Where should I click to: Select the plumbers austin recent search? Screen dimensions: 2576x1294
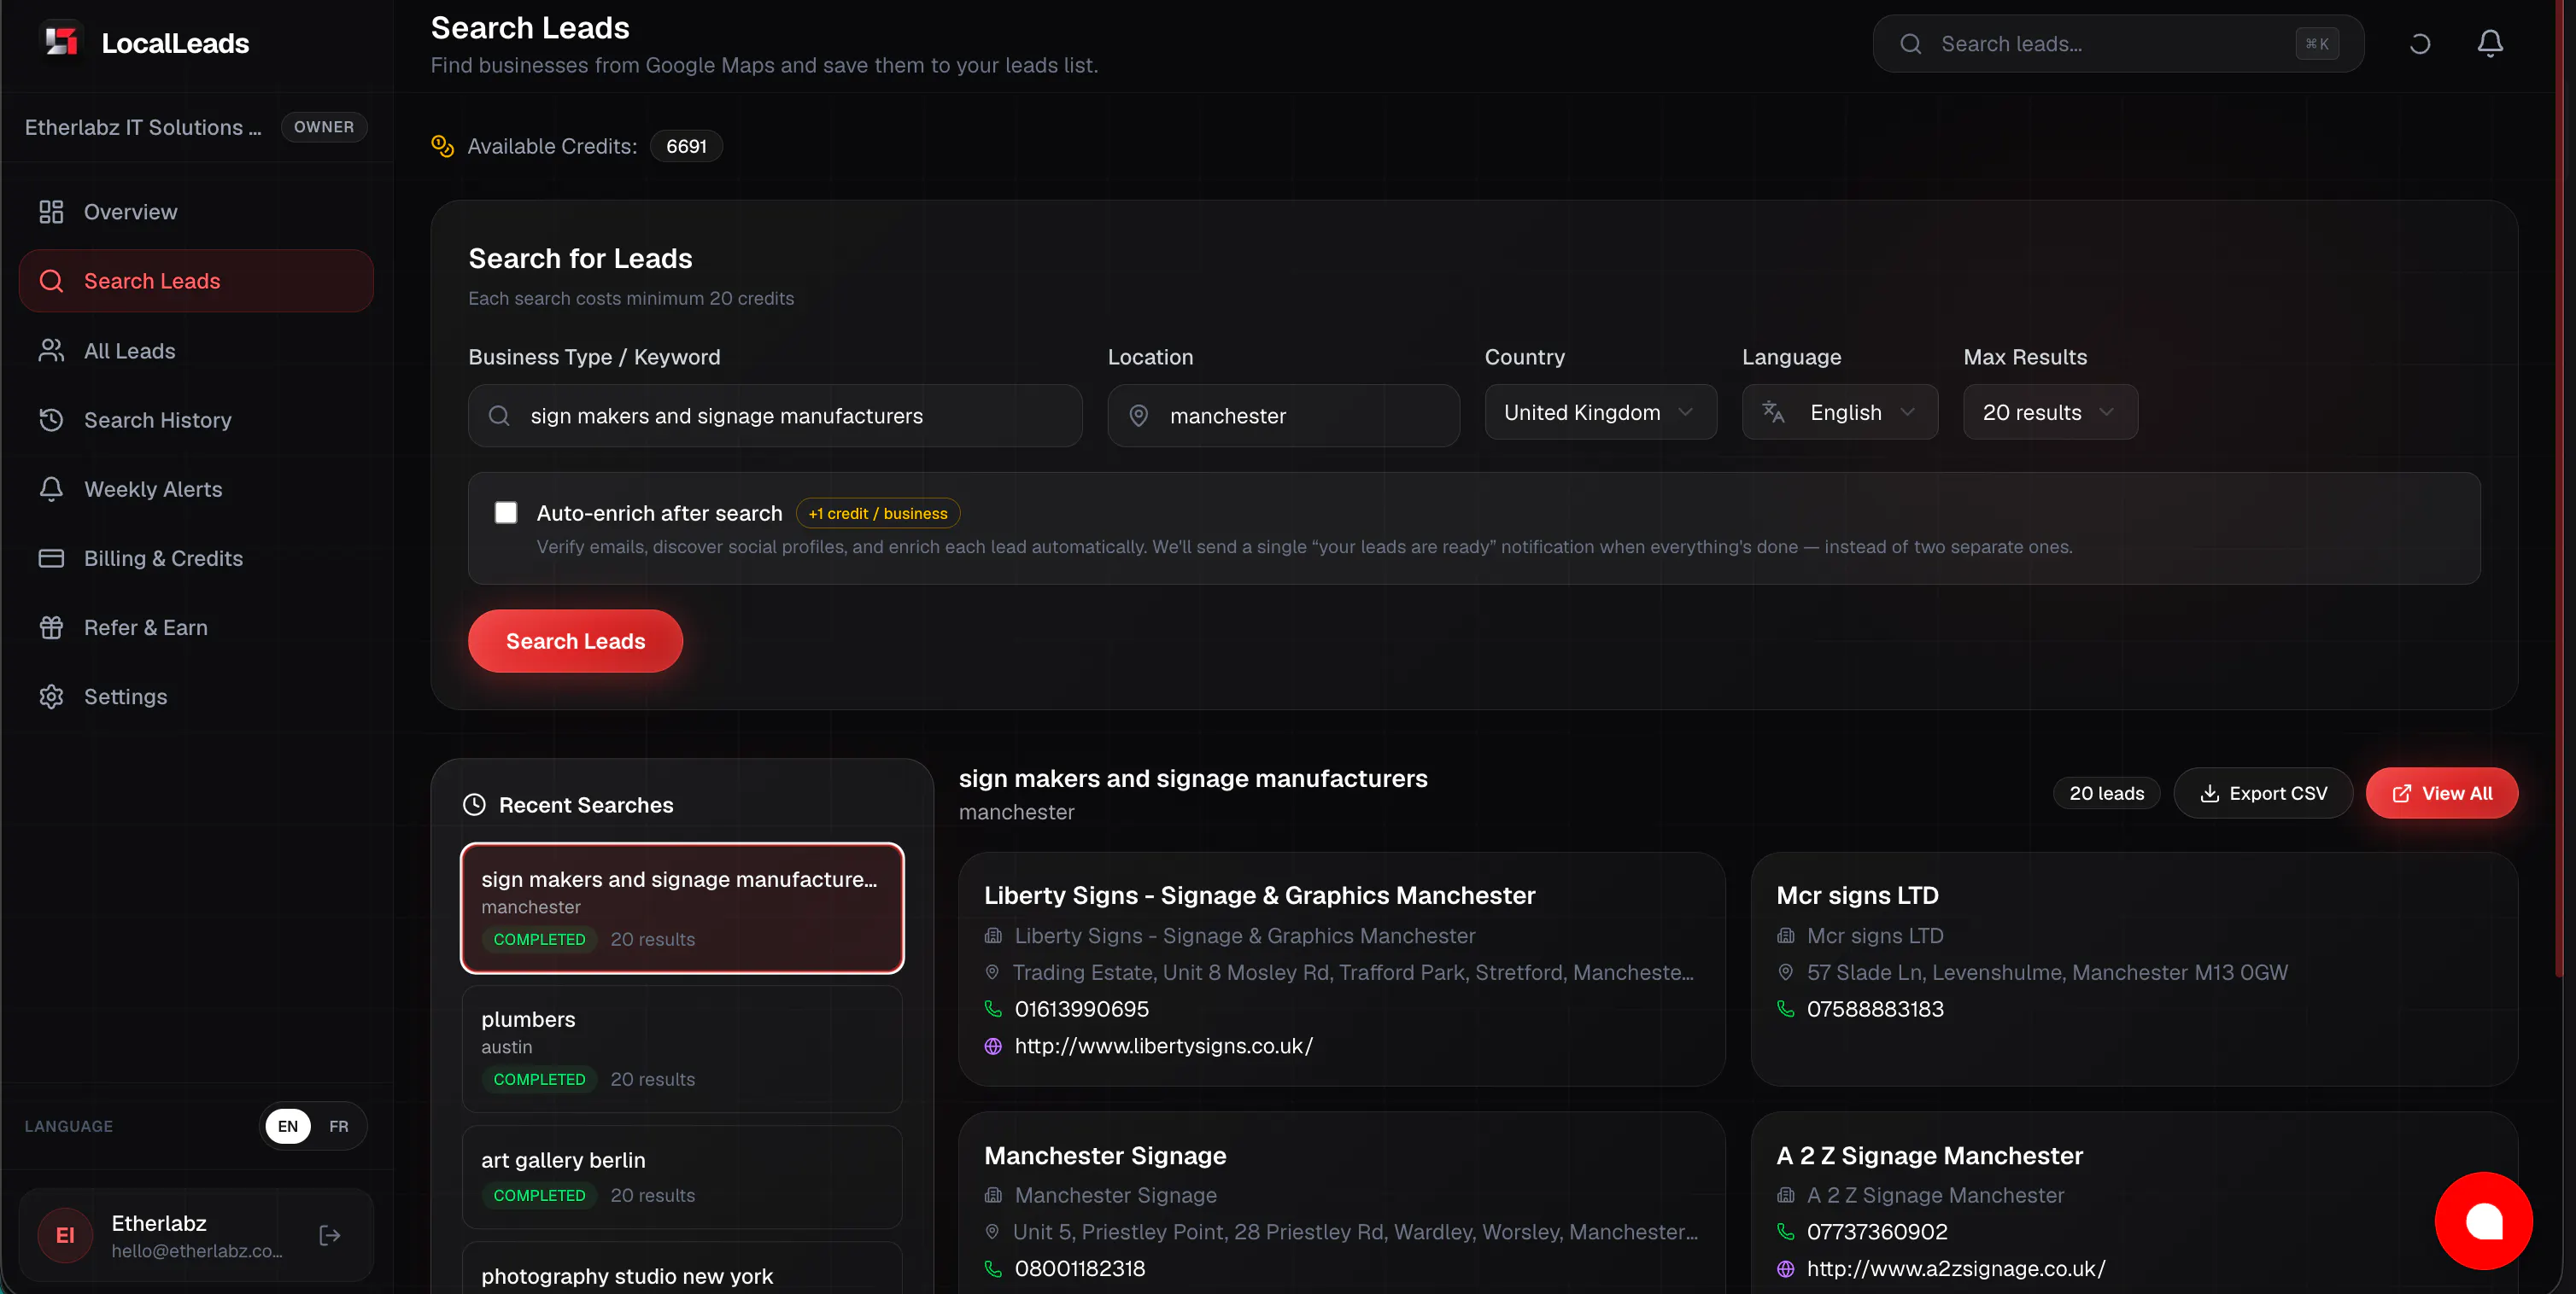[x=682, y=1049]
